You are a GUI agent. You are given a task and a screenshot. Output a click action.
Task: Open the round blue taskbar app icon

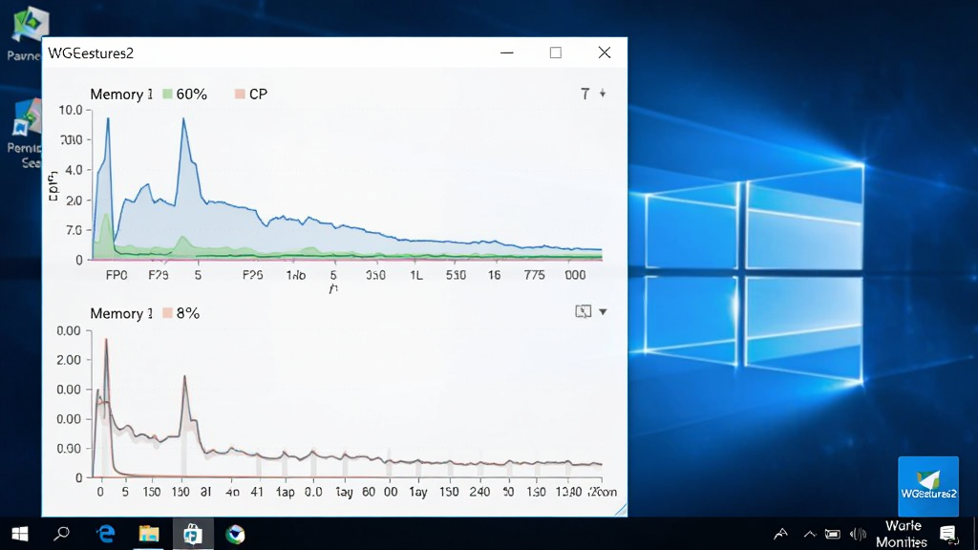pyautogui.click(x=235, y=535)
